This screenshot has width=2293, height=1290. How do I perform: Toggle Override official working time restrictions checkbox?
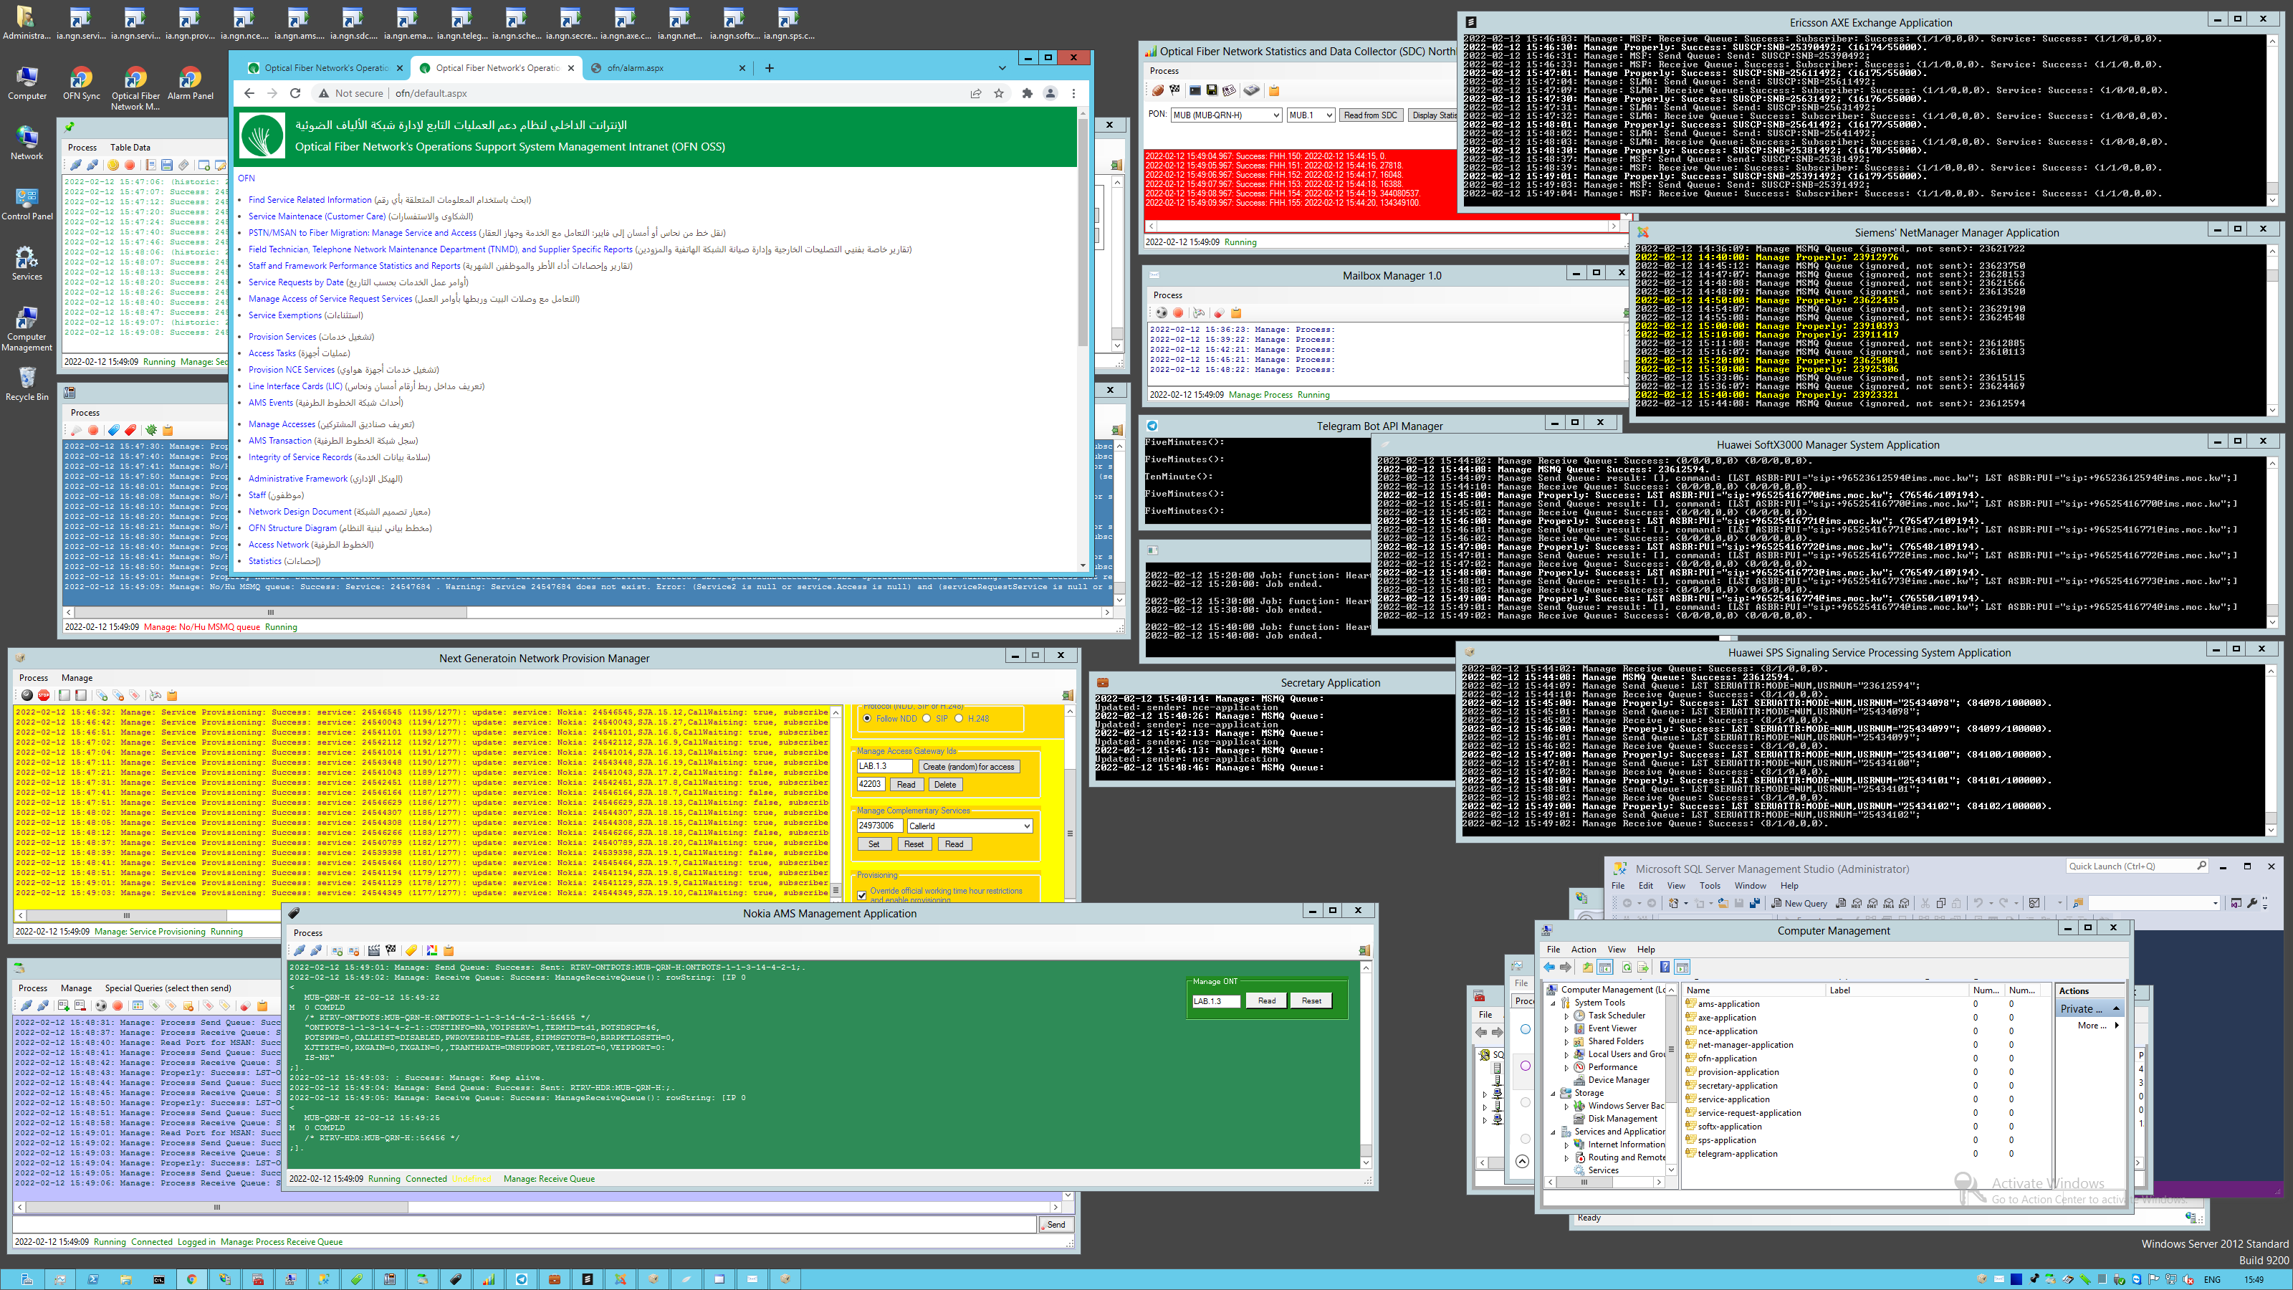coord(861,894)
